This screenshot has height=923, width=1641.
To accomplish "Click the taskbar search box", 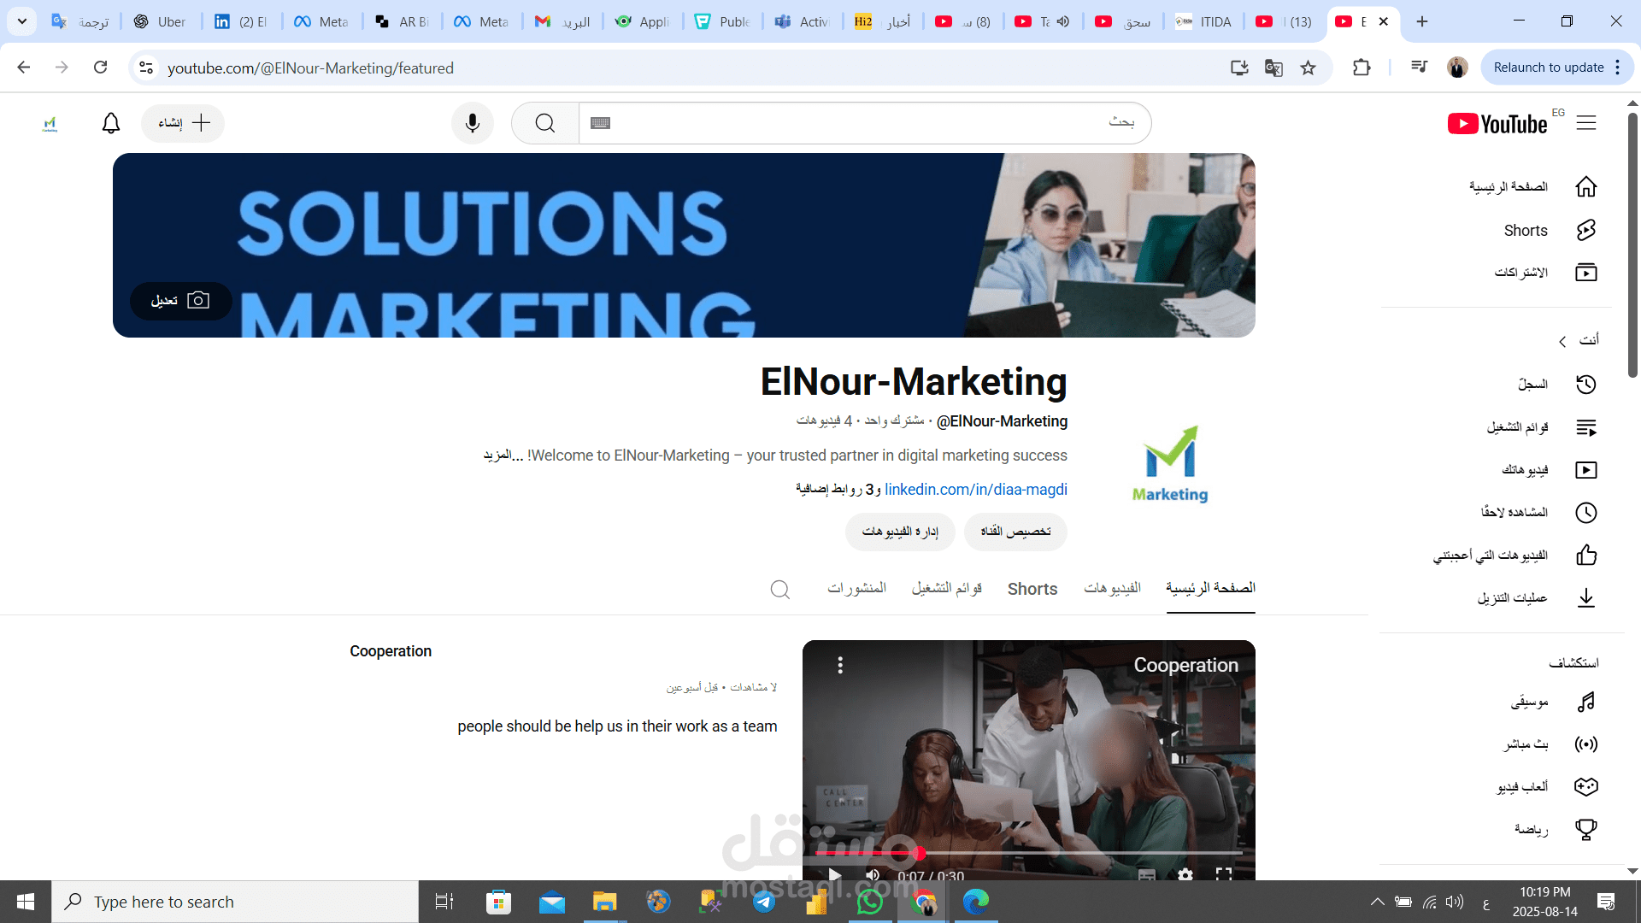I will pos(235,902).
